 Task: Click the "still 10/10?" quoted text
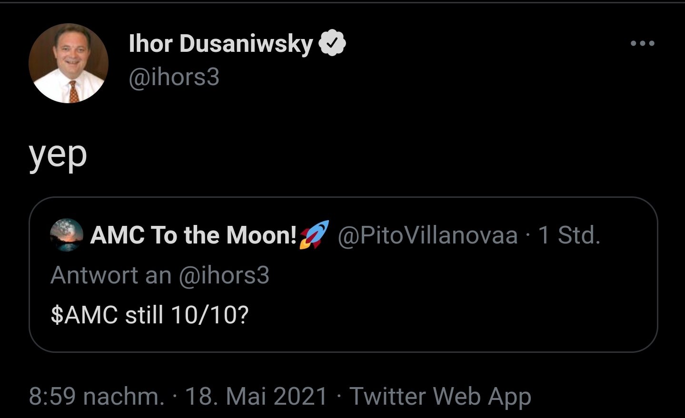(187, 315)
